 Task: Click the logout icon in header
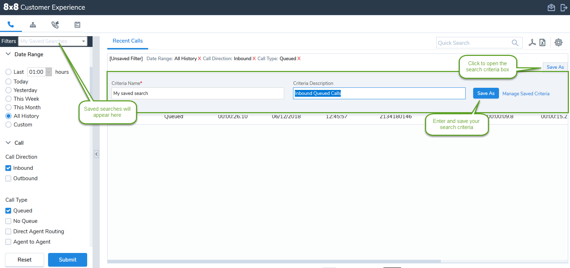click(564, 8)
